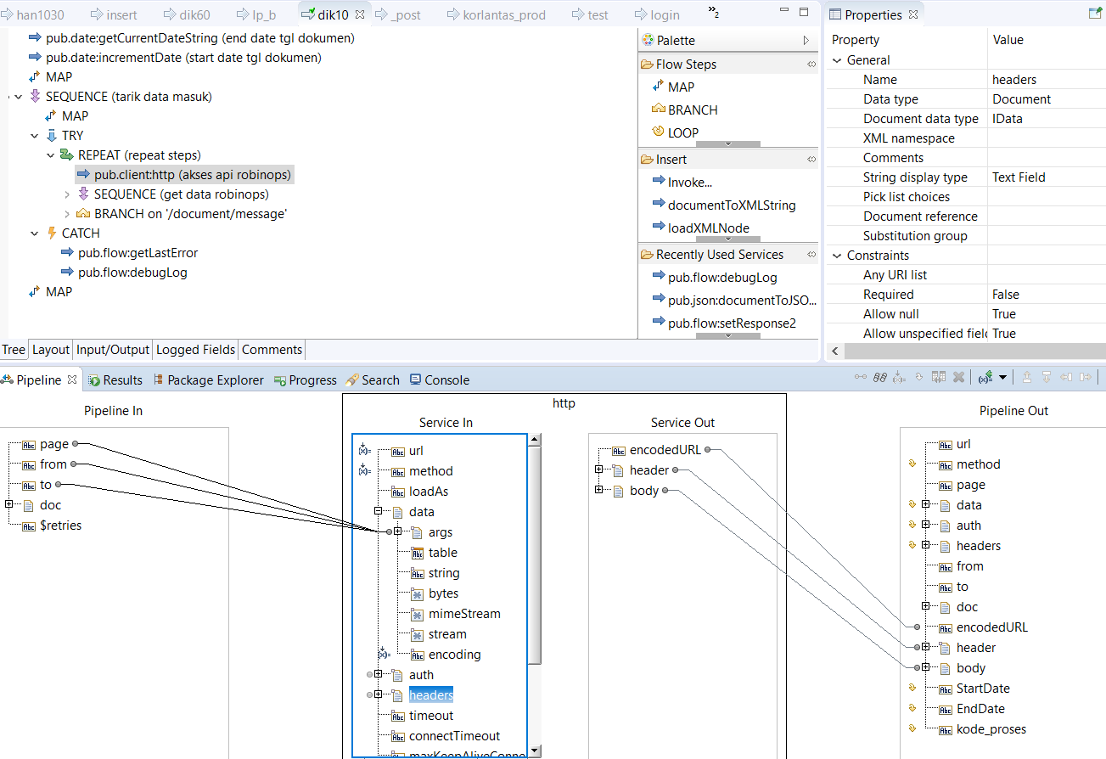Click the Delete X icon in Pipeline toolbar
The image size is (1106, 759).
(958, 378)
